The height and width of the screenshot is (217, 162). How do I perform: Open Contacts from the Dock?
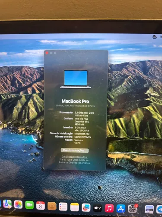pos(52,206)
